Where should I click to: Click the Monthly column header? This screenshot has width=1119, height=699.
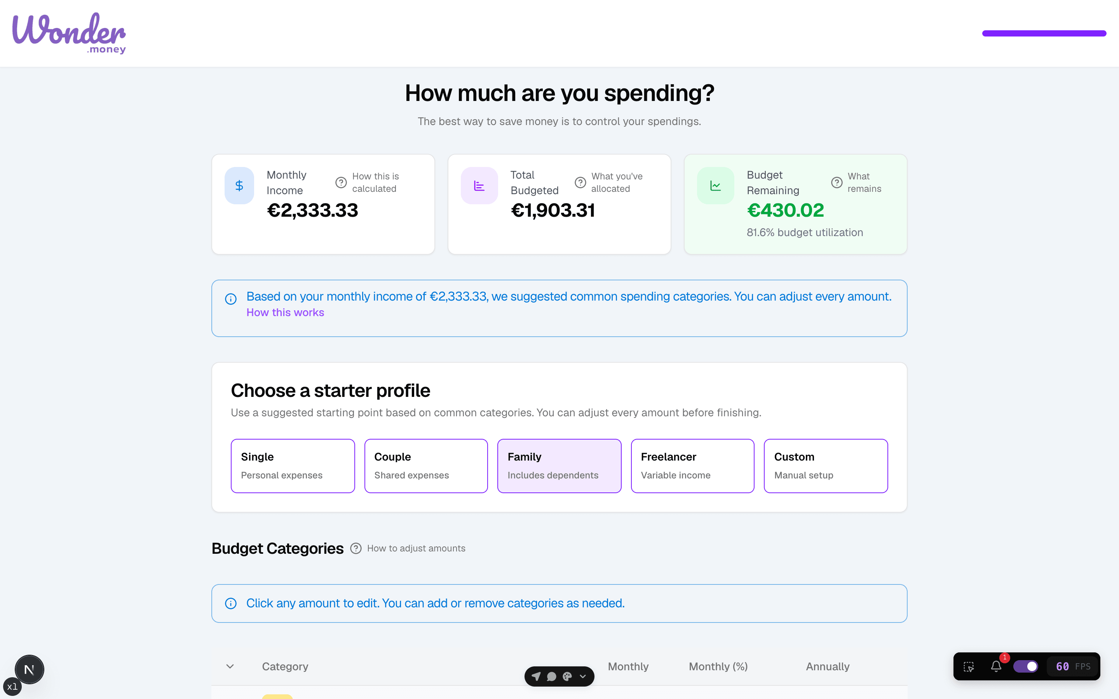click(628, 667)
